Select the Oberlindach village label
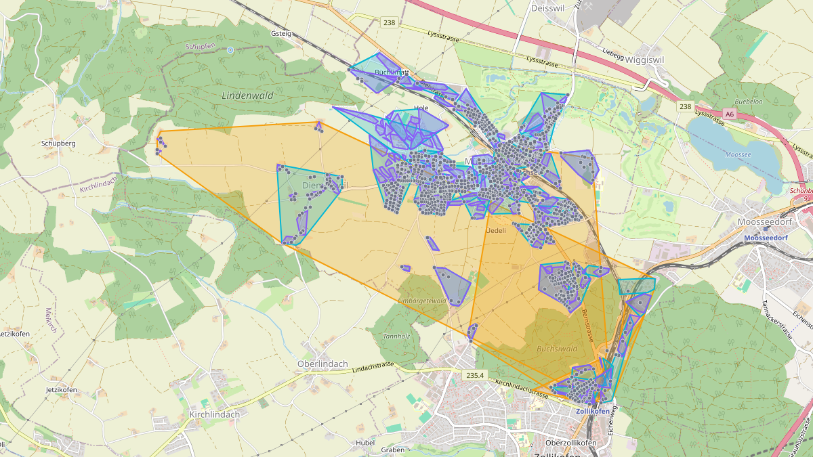 coord(322,364)
